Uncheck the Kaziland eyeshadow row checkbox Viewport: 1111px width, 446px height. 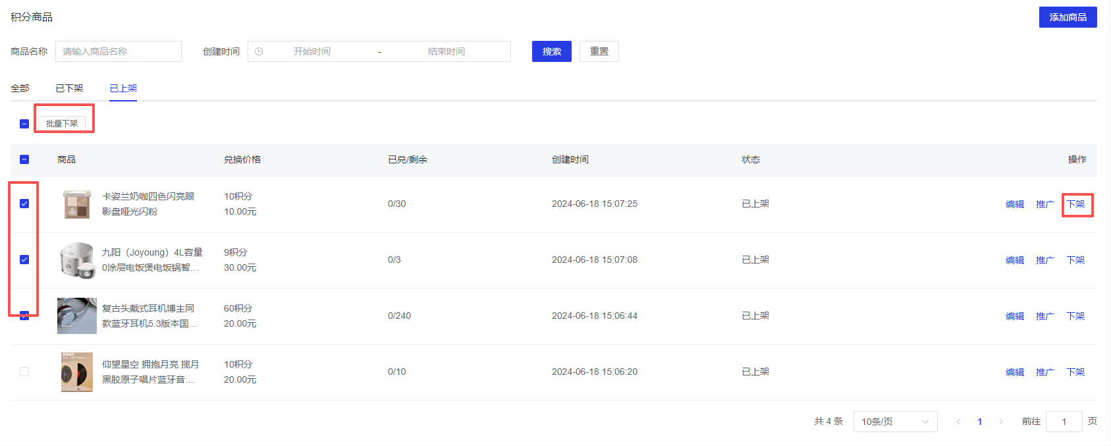point(24,204)
